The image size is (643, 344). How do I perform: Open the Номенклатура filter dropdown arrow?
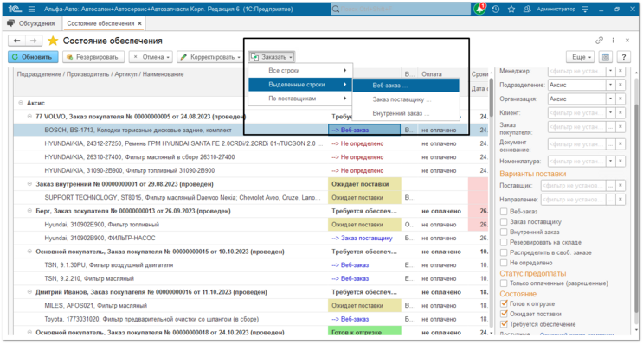611,161
